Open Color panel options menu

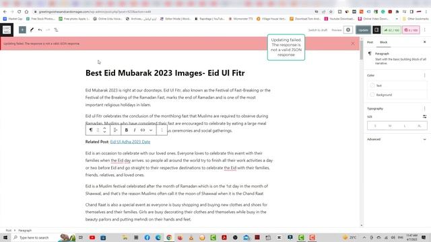pyautogui.click(x=425, y=75)
